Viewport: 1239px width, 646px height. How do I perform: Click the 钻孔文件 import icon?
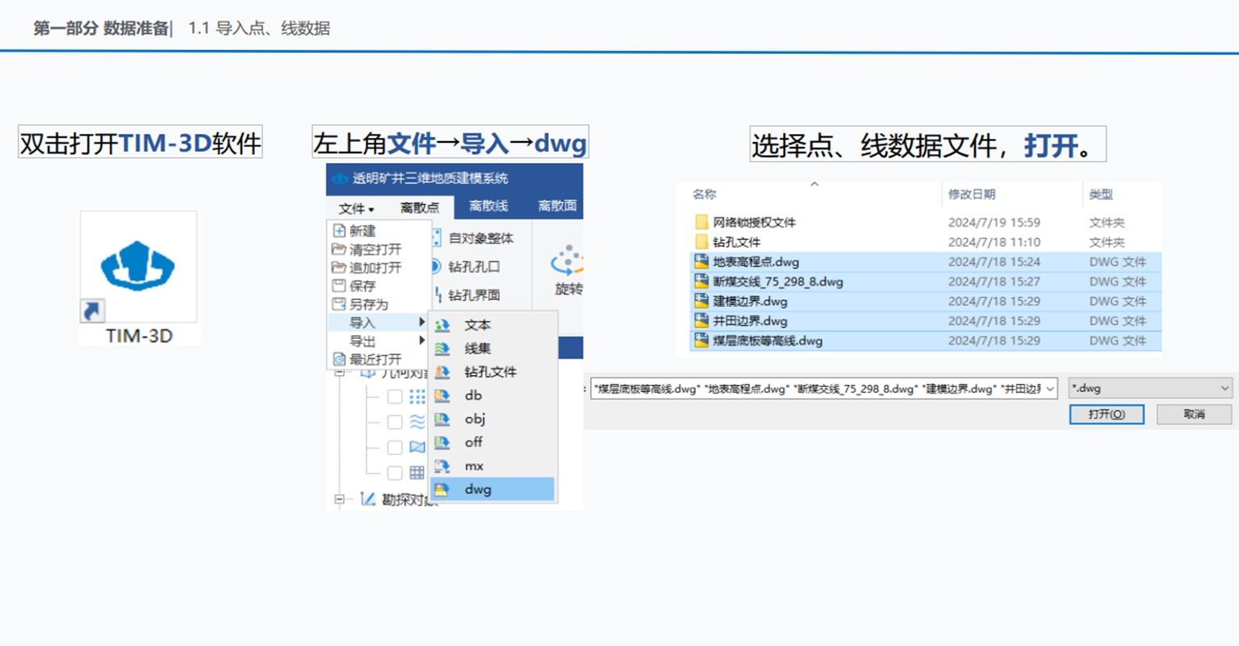pos(442,372)
